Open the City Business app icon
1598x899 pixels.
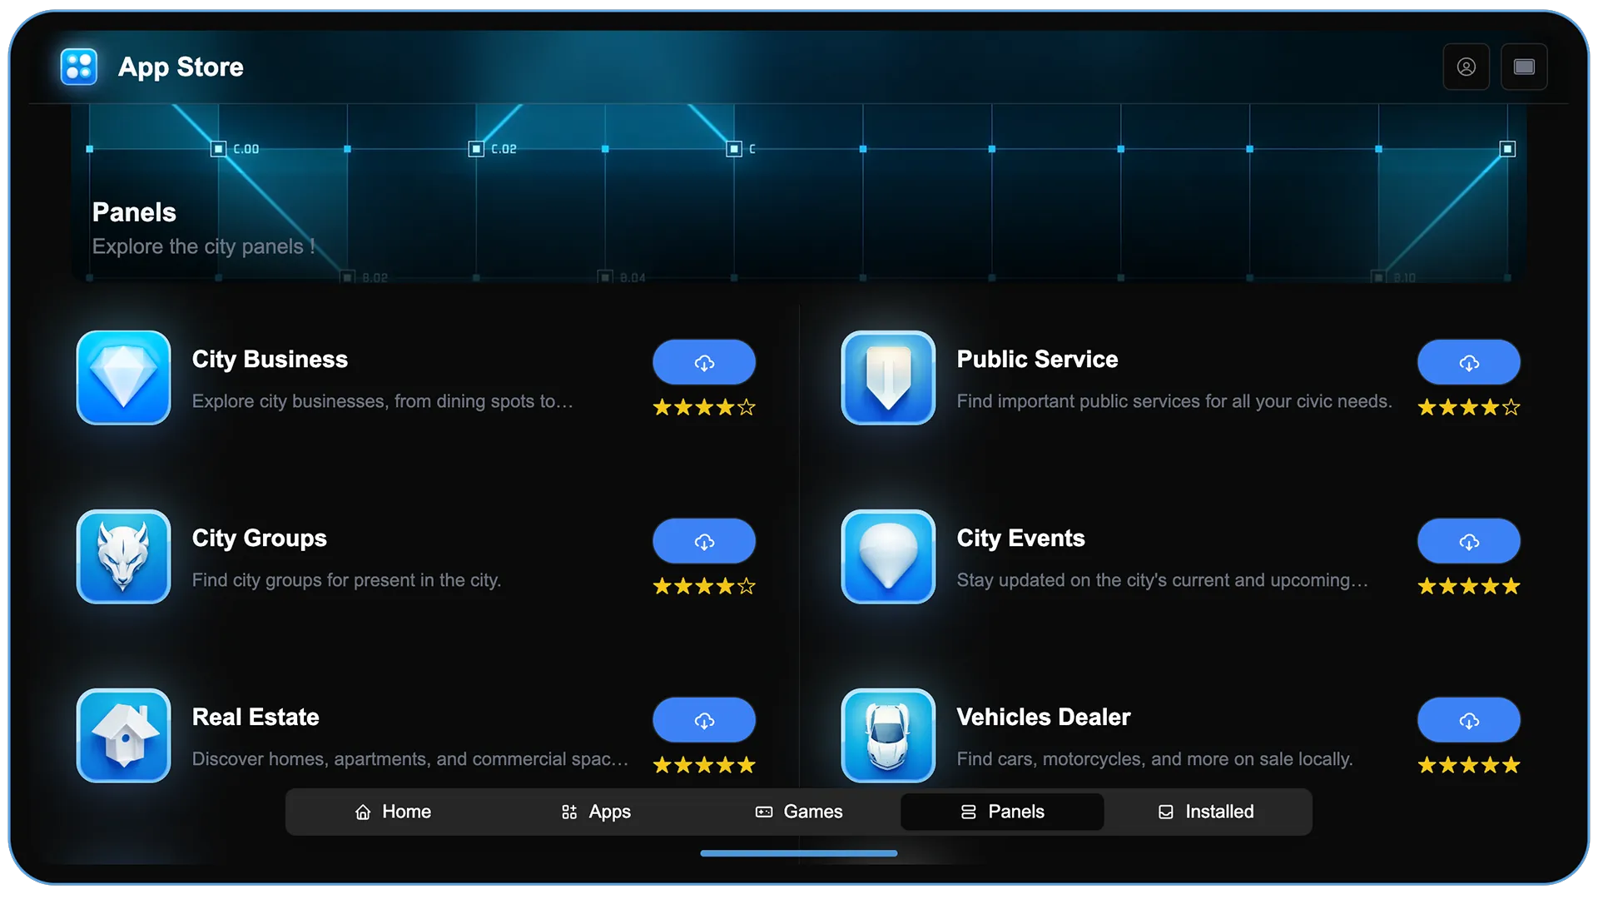pos(124,379)
